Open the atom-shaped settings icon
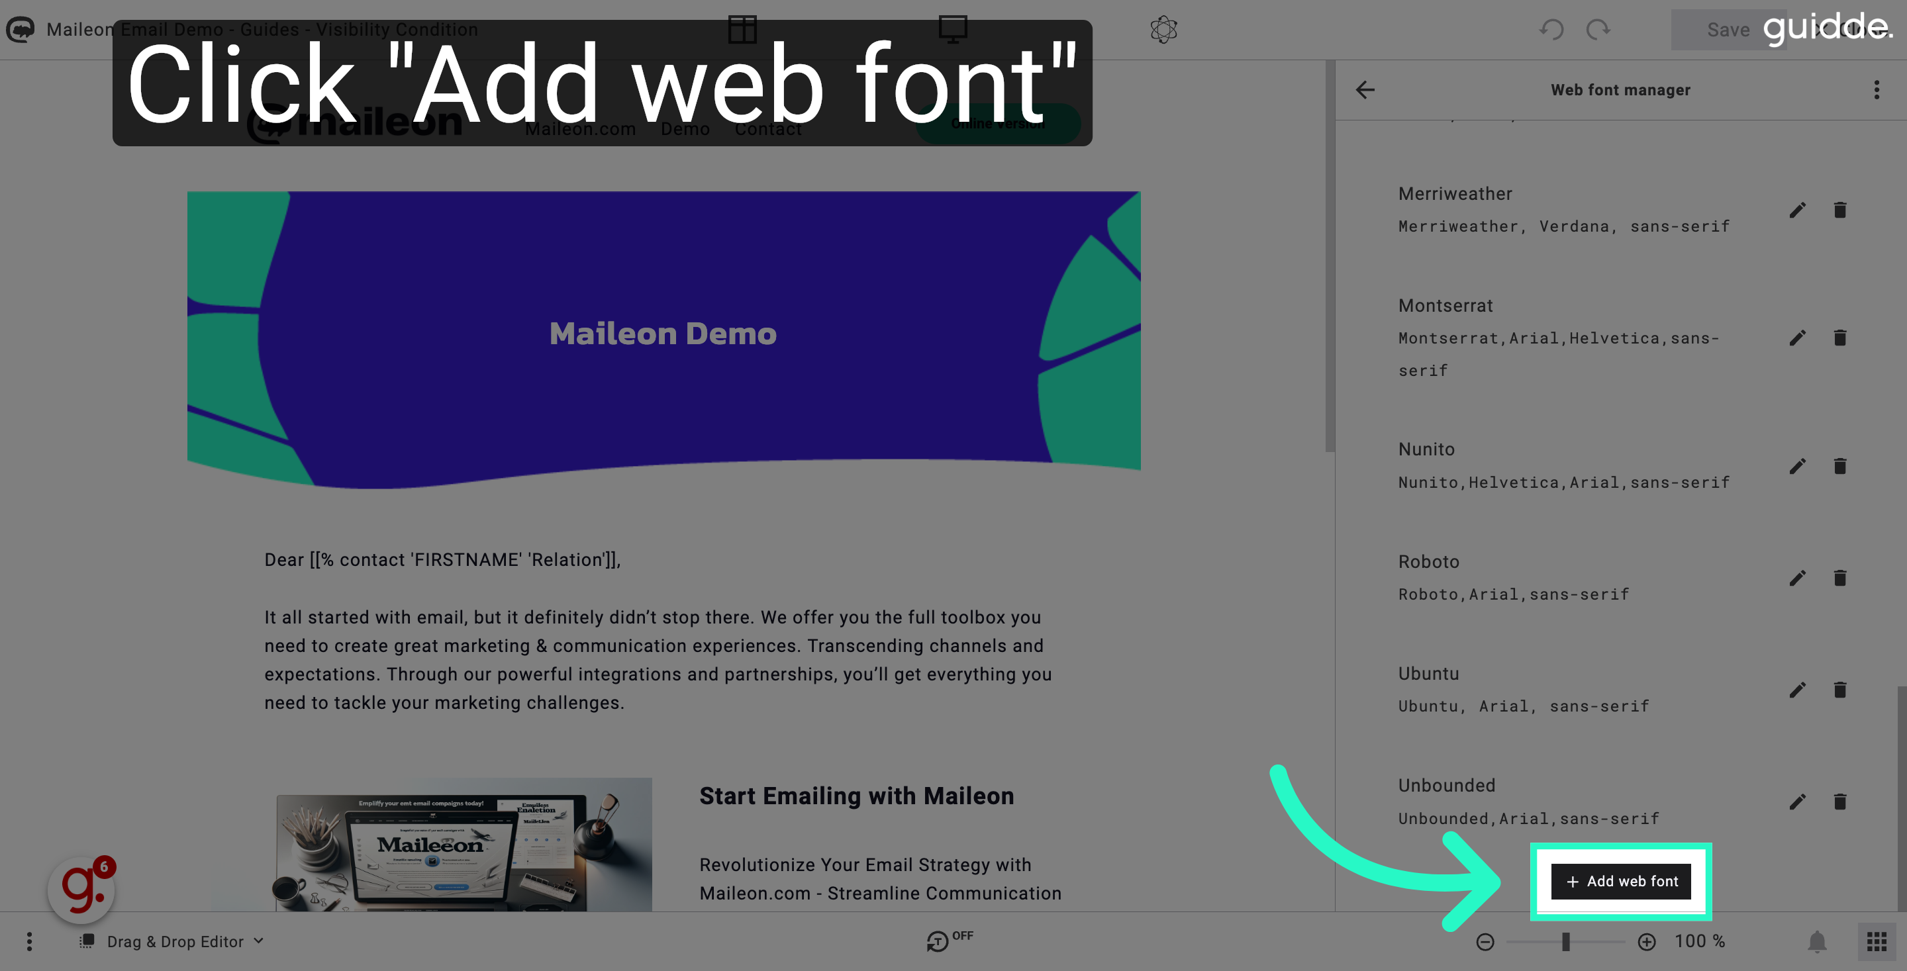The image size is (1907, 971). click(x=1164, y=30)
